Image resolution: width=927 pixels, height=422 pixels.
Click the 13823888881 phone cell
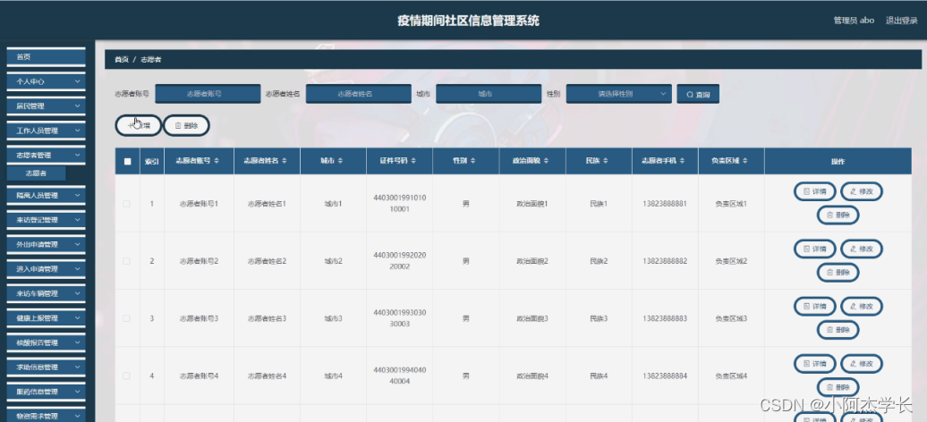click(665, 204)
